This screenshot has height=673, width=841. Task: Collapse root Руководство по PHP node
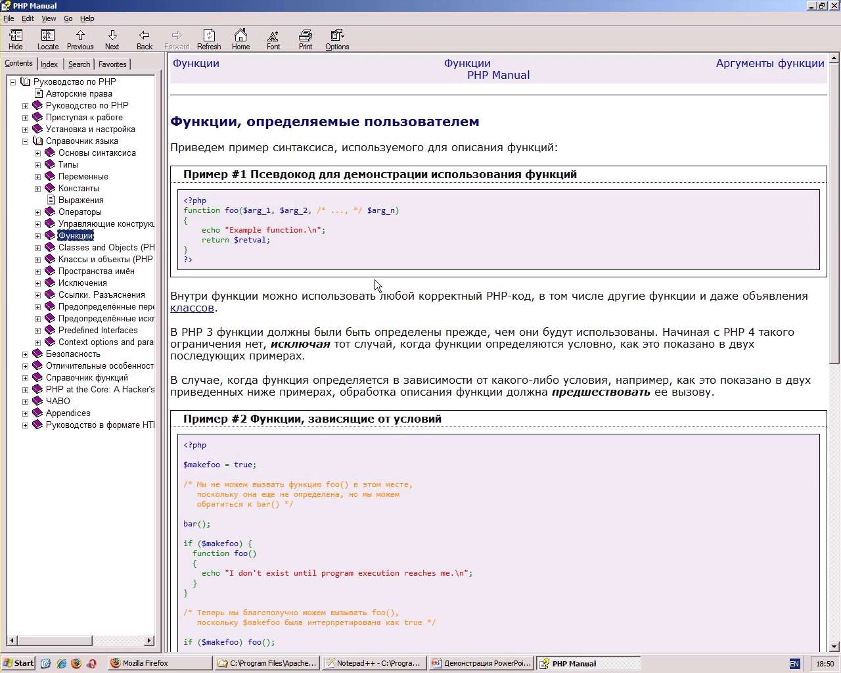pos(12,82)
